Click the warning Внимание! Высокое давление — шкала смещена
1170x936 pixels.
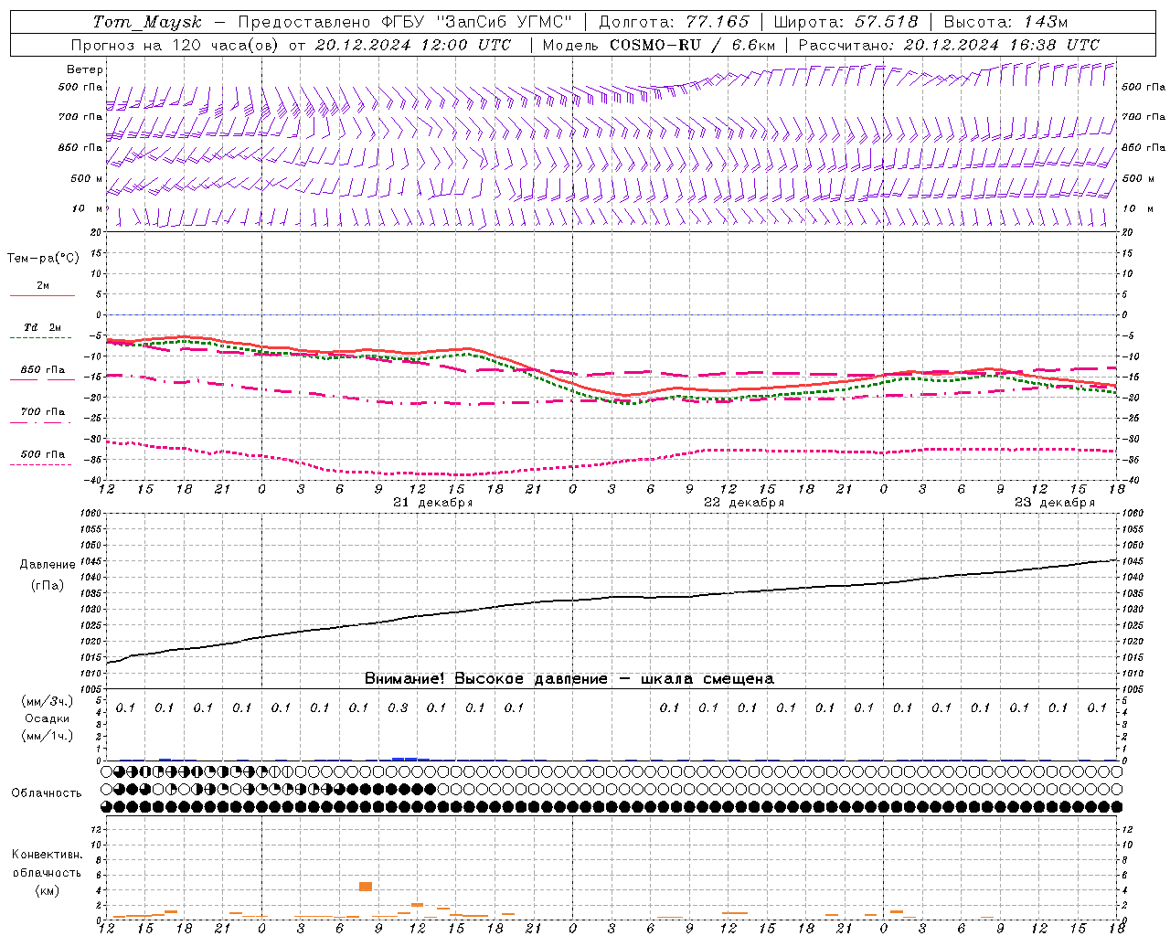pos(569,679)
